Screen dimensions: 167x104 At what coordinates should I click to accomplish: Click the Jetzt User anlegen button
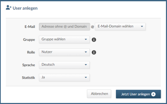(138, 94)
